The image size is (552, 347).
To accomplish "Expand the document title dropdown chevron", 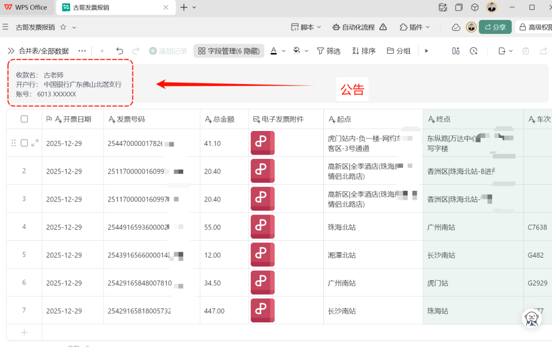I will pyautogui.click(x=74, y=27).
